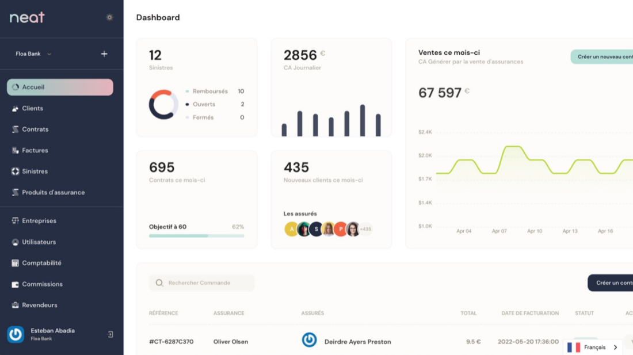Go to Contrats section

coord(35,129)
